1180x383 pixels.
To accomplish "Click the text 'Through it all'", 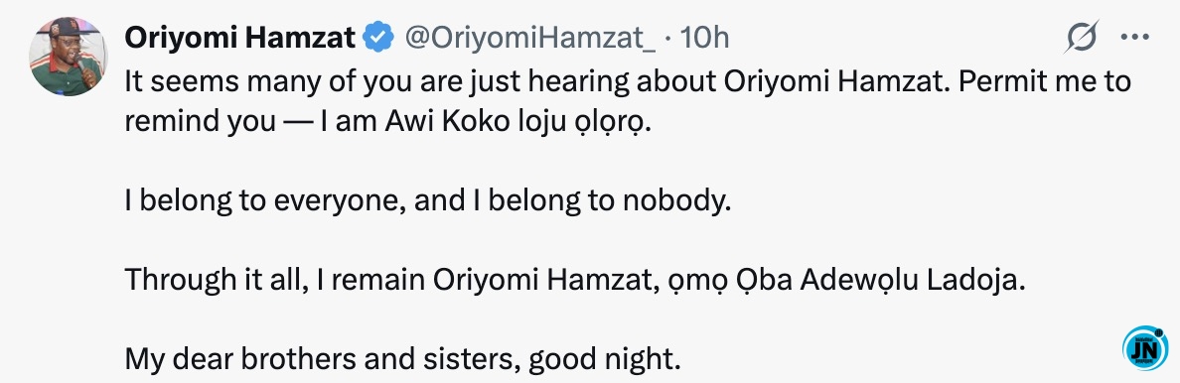I will pos(216,281).
